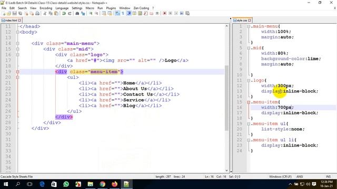The width and height of the screenshot is (337, 189).
Task: Save the current file using the Save icon
Action: click(x=15, y=13)
